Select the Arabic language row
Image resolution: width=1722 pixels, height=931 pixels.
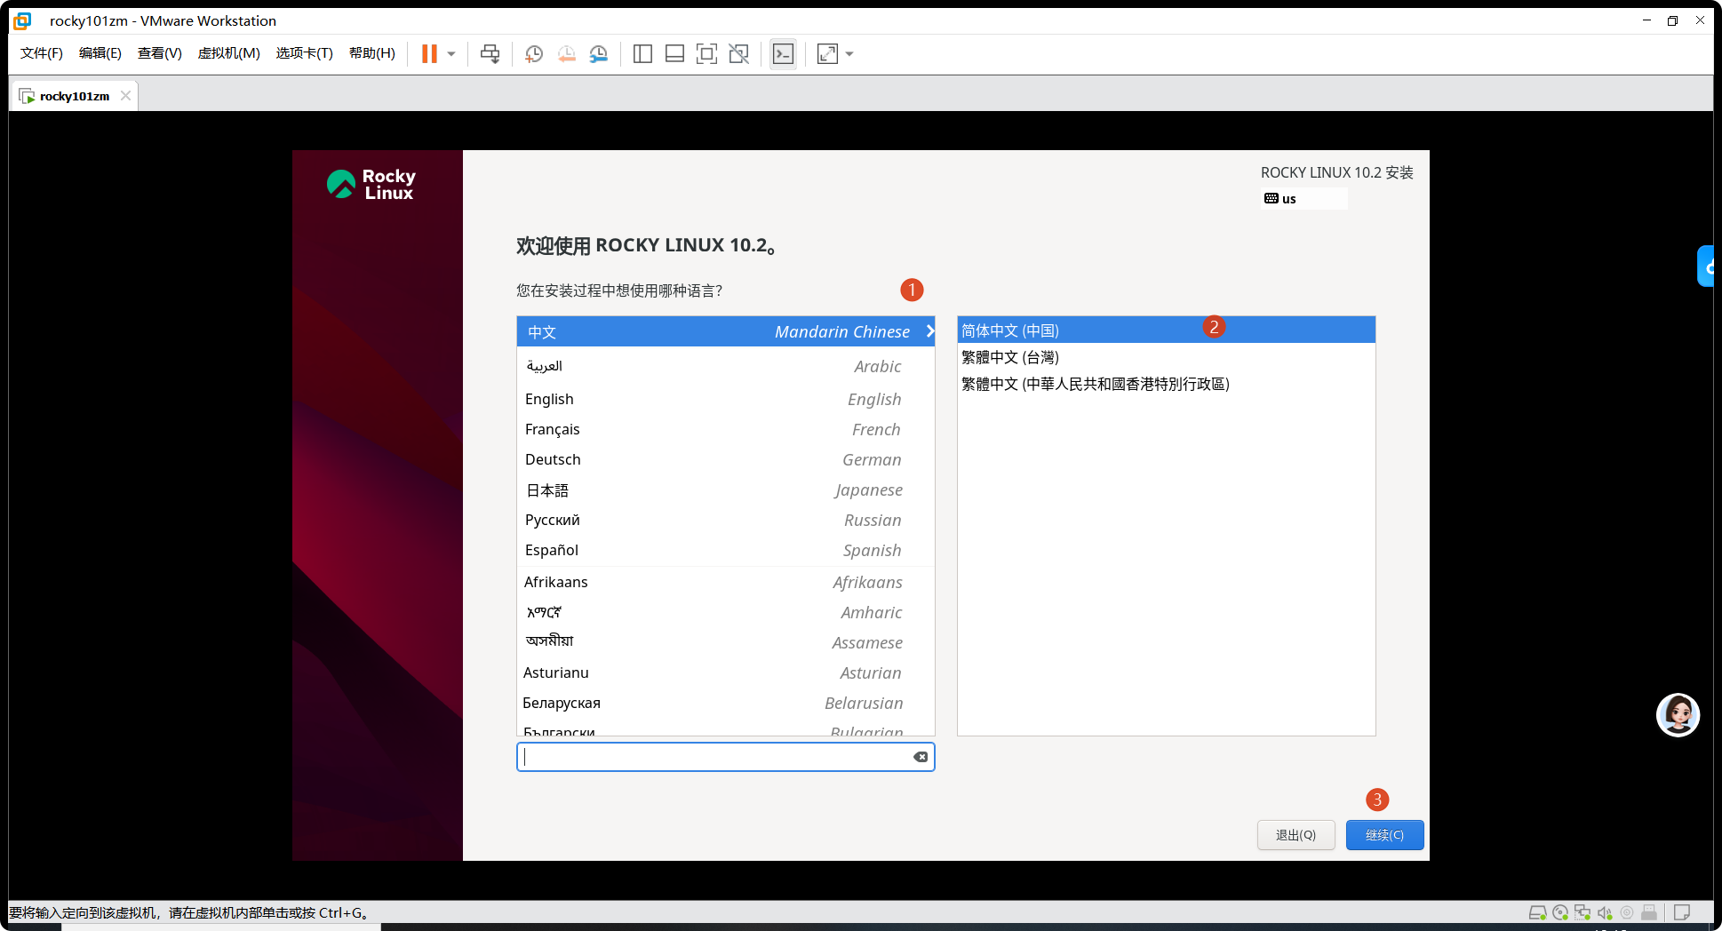coord(725,366)
